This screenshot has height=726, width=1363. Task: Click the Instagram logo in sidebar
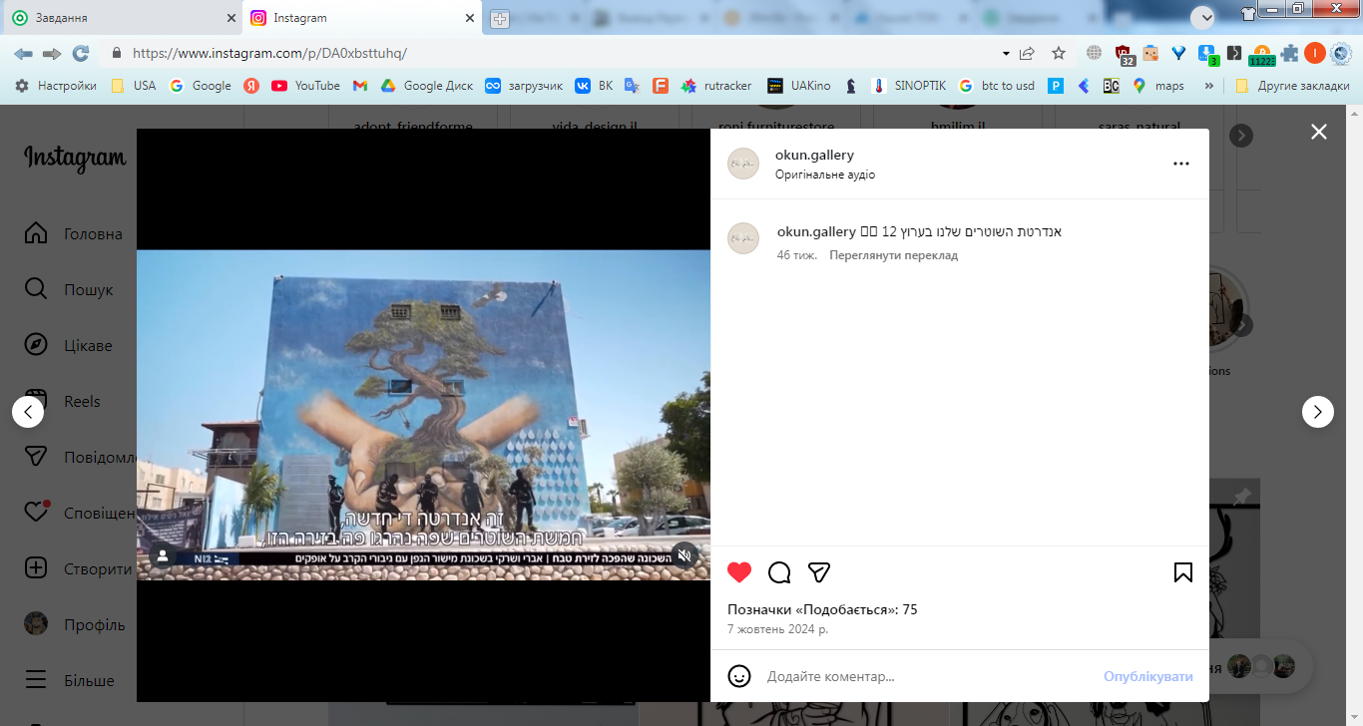coord(75,158)
